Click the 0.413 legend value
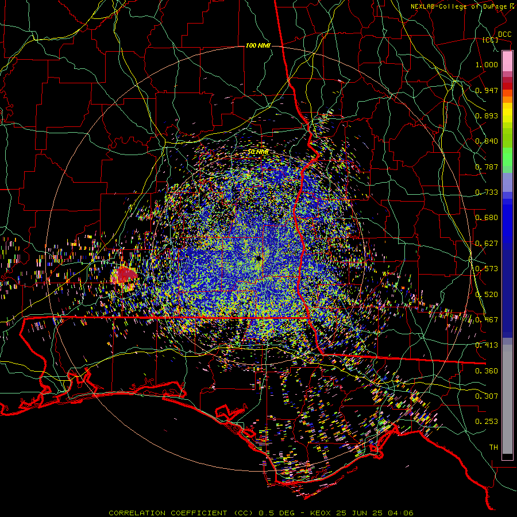Image resolution: width=517 pixels, height=517 pixels. 487,345
